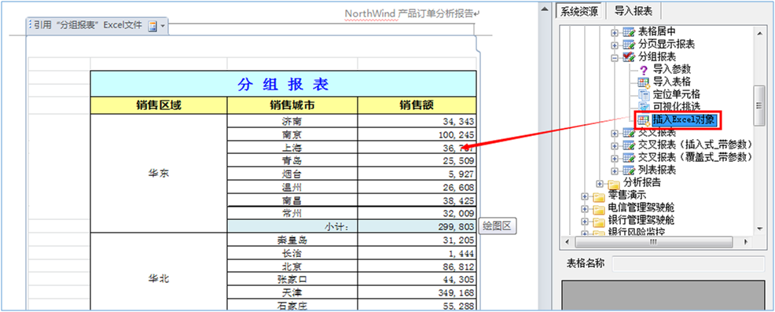The image size is (775, 312).
Task: Click the 定位单元格 icon
Action: (643, 94)
